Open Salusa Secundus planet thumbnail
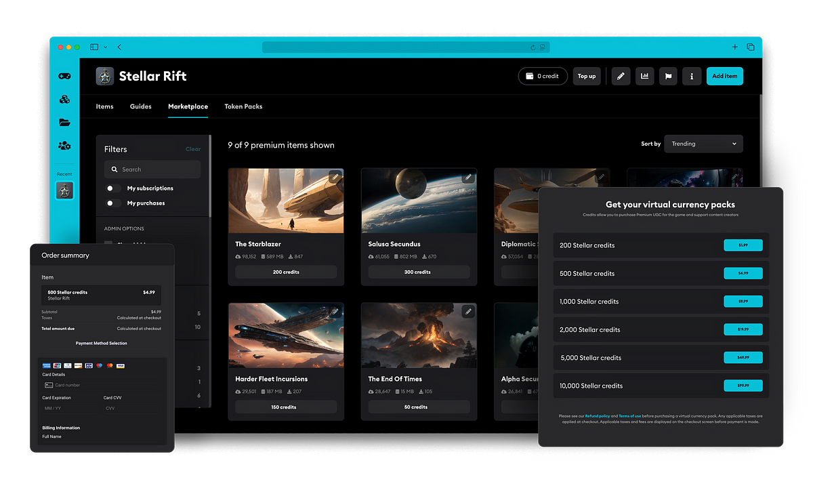Screen dimensions: 813x488 tap(419, 201)
